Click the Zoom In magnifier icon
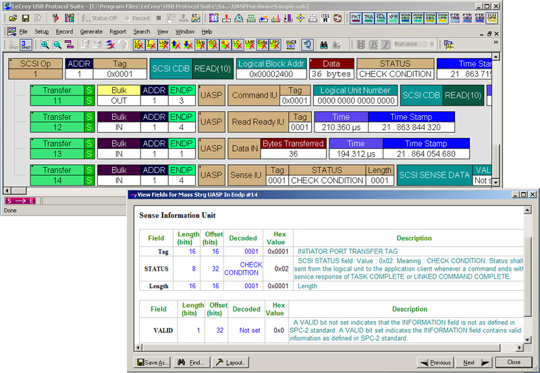This screenshot has width=540, height=373. [x=45, y=45]
